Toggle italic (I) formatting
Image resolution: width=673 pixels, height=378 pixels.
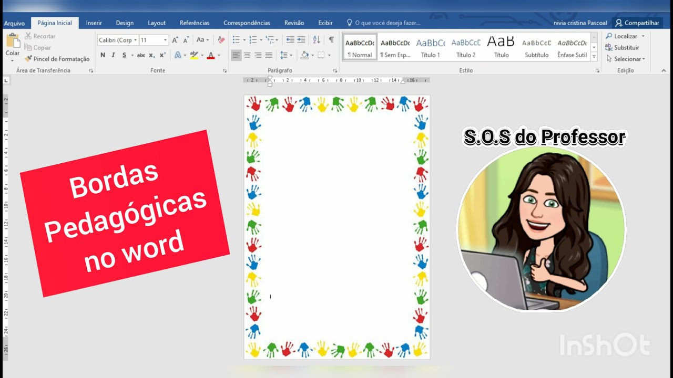click(113, 55)
